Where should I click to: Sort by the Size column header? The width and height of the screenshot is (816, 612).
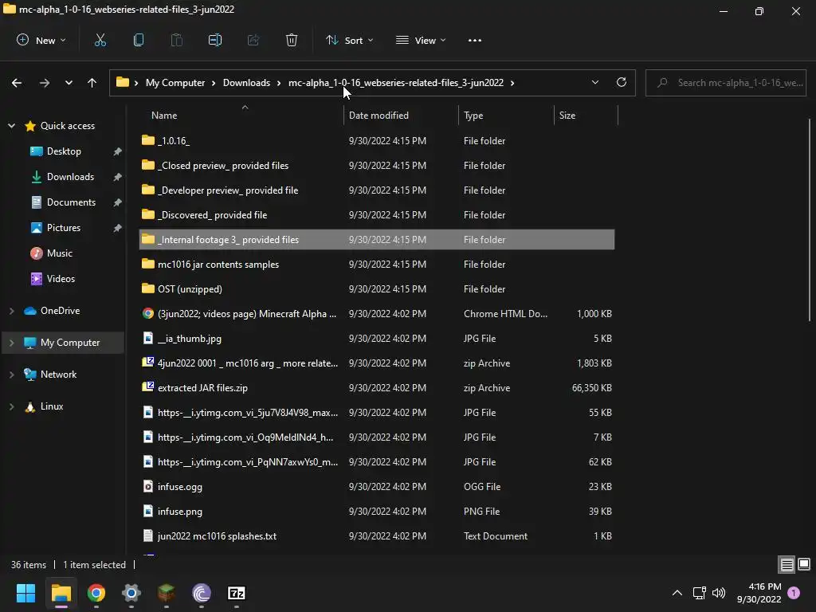(x=586, y=115)
